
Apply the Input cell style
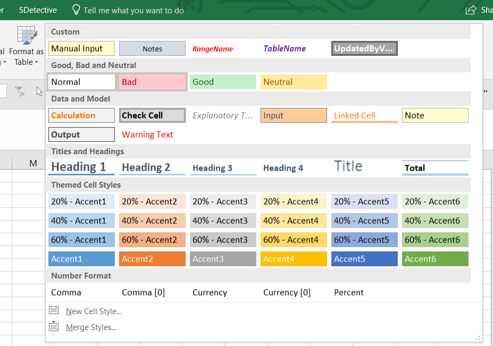[294, 115]
